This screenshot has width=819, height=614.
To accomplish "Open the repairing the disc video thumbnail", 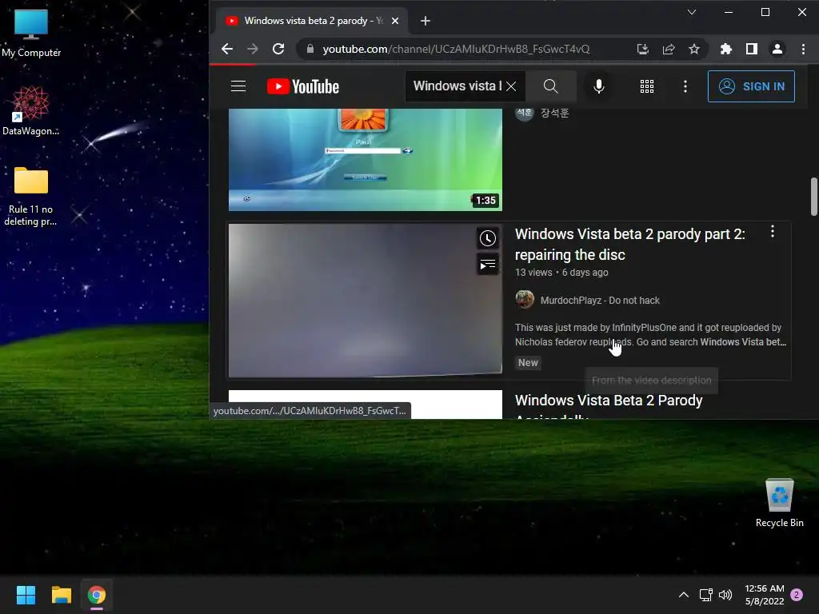I will [x=365, y=301].
